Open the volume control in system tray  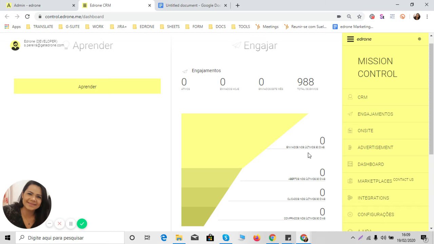[x=383, y=238]
